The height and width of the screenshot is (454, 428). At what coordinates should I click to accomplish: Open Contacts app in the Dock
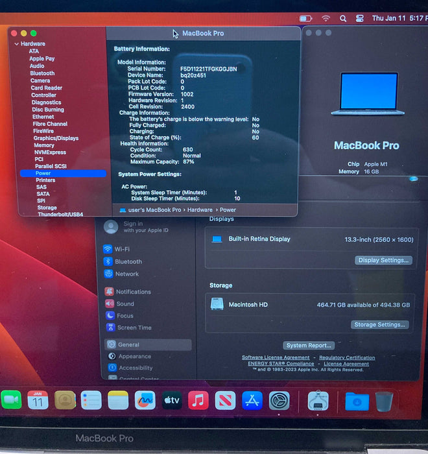[65, 400]
